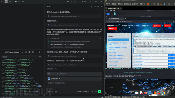Image resolution: width=175 pixels, height=98 pixels.
Task: Attach an image to the chat
Action: point(56,92)
